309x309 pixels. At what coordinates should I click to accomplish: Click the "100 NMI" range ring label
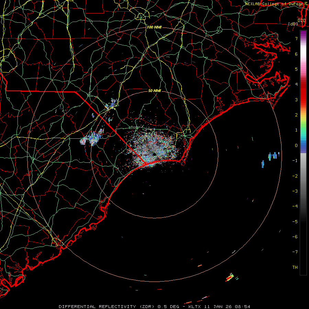[154, 27]
